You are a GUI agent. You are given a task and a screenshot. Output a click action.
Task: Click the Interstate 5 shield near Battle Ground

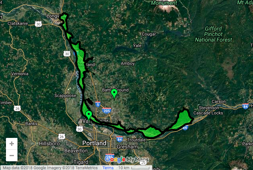[x=98, y=104]
